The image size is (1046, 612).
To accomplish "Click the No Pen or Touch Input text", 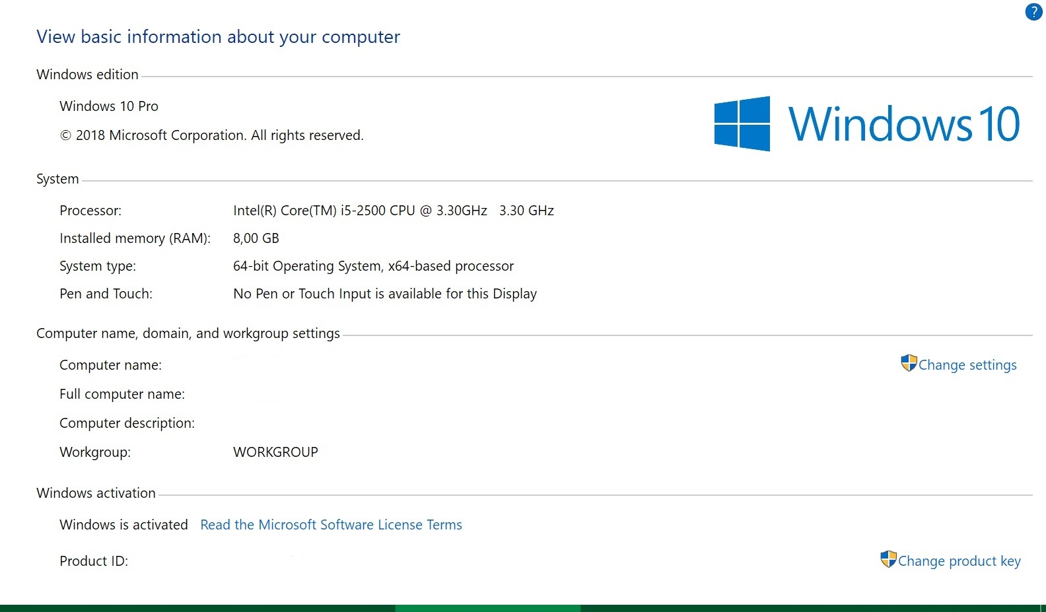I will click(384, 294).
